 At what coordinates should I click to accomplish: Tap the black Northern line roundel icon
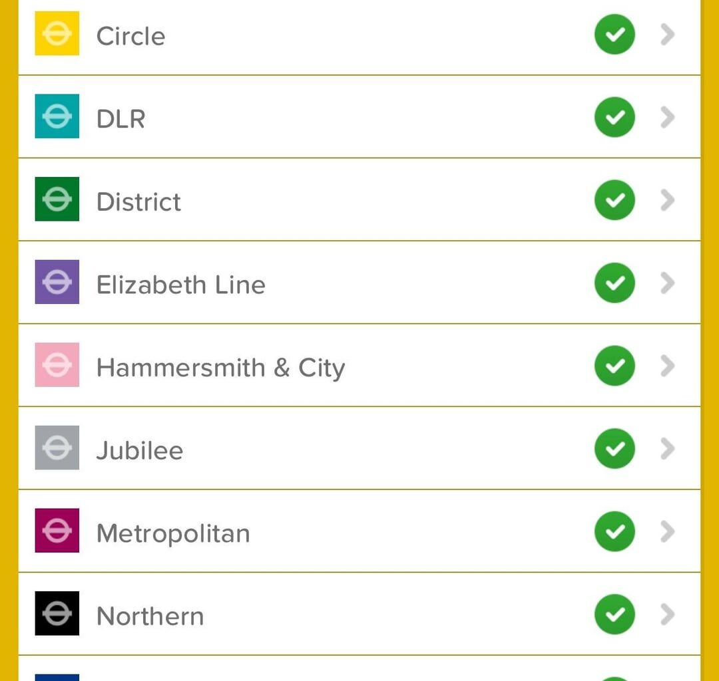tap(57, 614)
